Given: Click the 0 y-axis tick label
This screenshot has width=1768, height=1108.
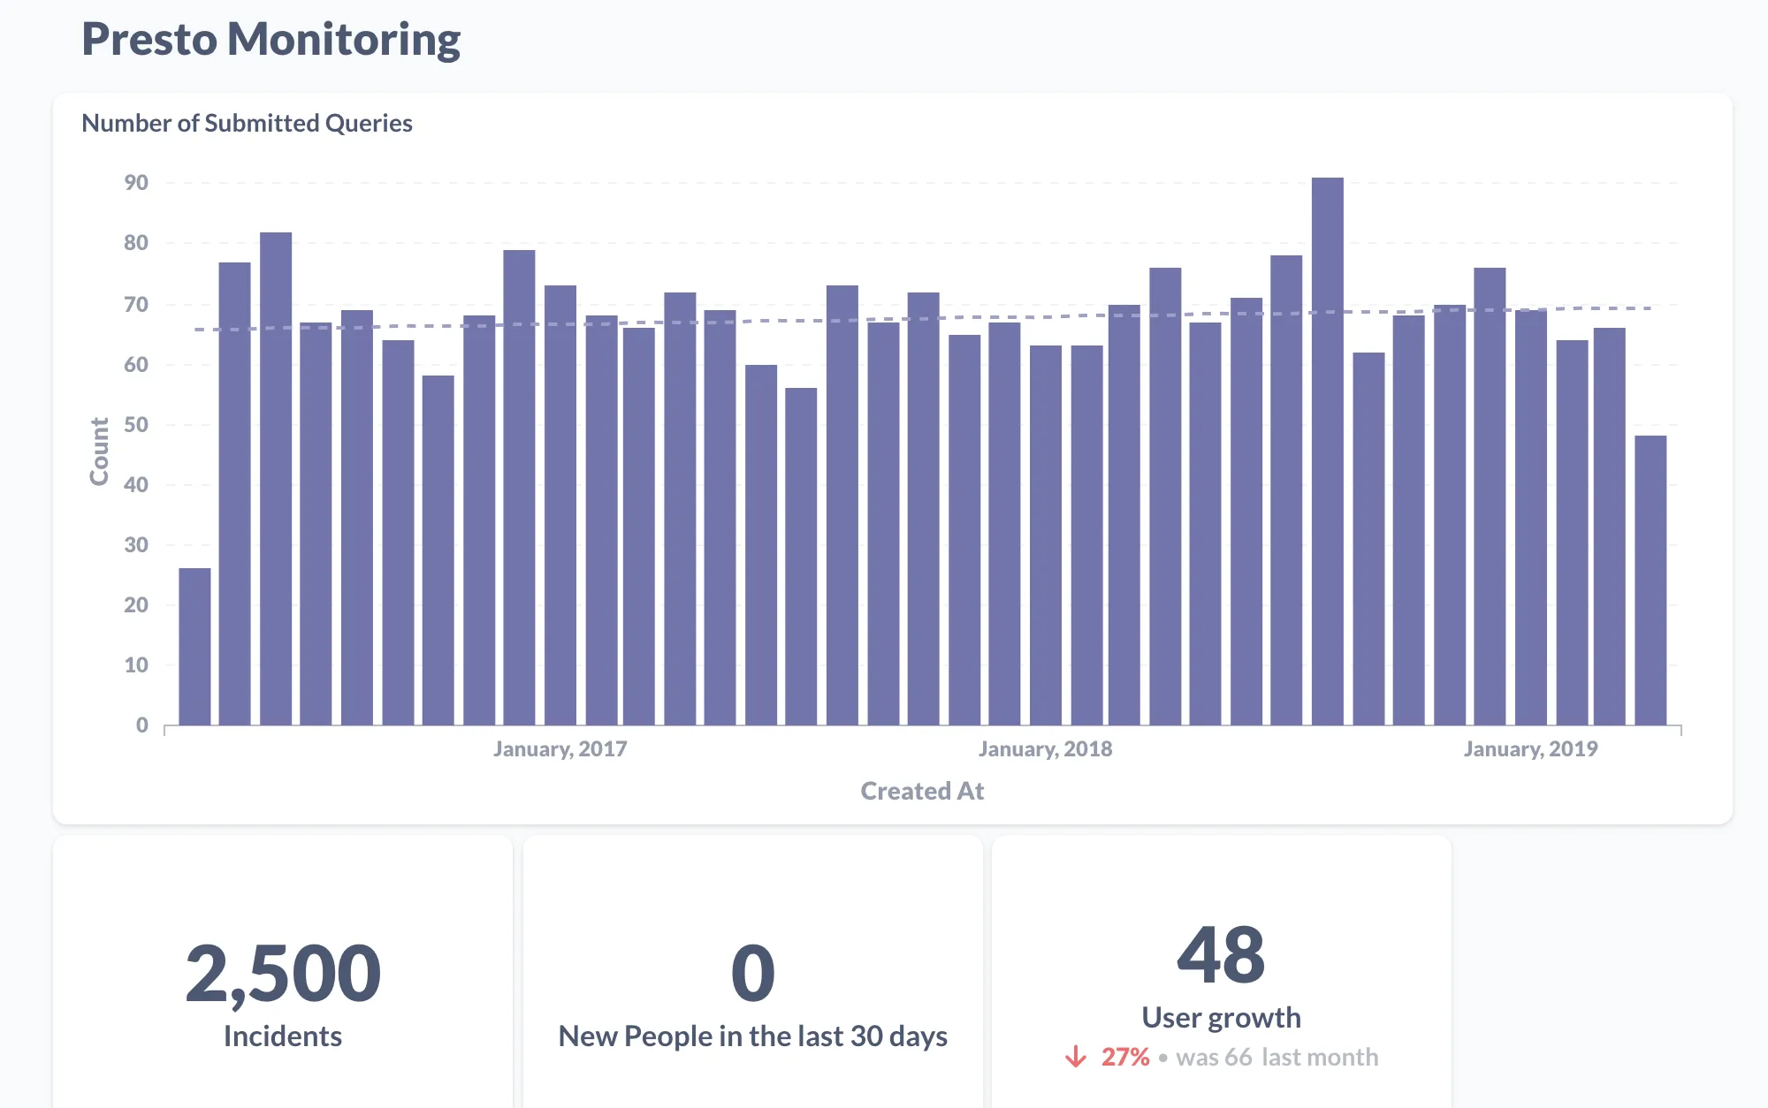Looking at the screenshot, I should [x=142, y=725].
